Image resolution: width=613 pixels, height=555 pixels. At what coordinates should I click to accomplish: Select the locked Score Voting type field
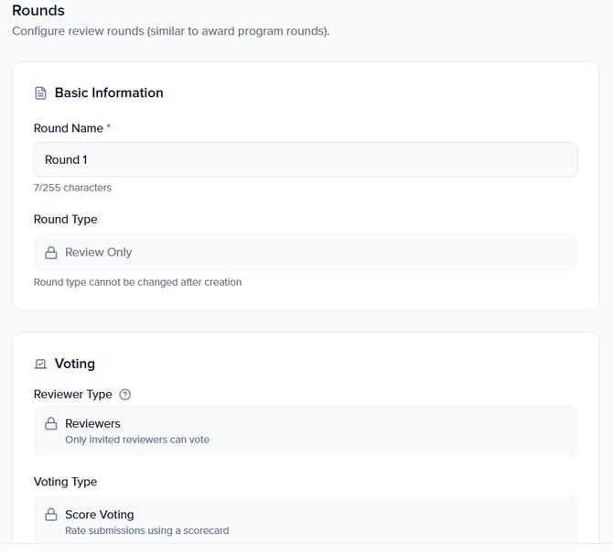click(x=306, y=521)
